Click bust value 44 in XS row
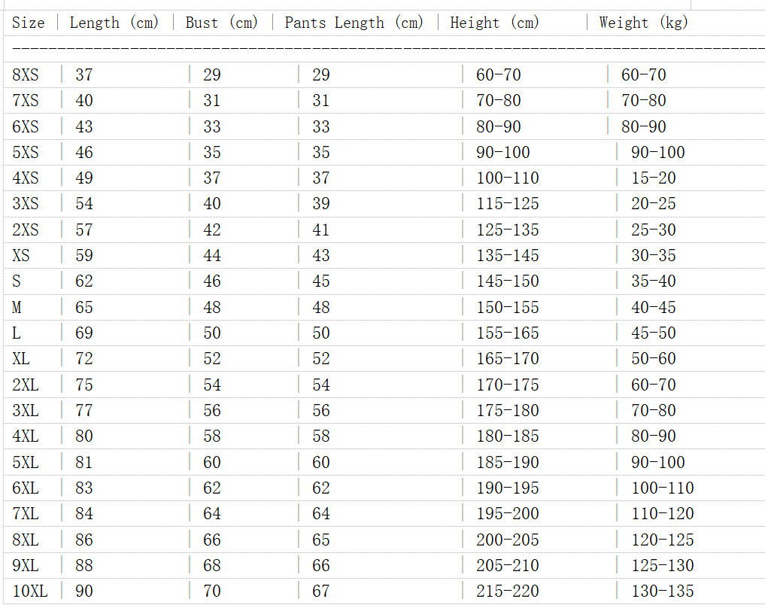 click(212, 256)
